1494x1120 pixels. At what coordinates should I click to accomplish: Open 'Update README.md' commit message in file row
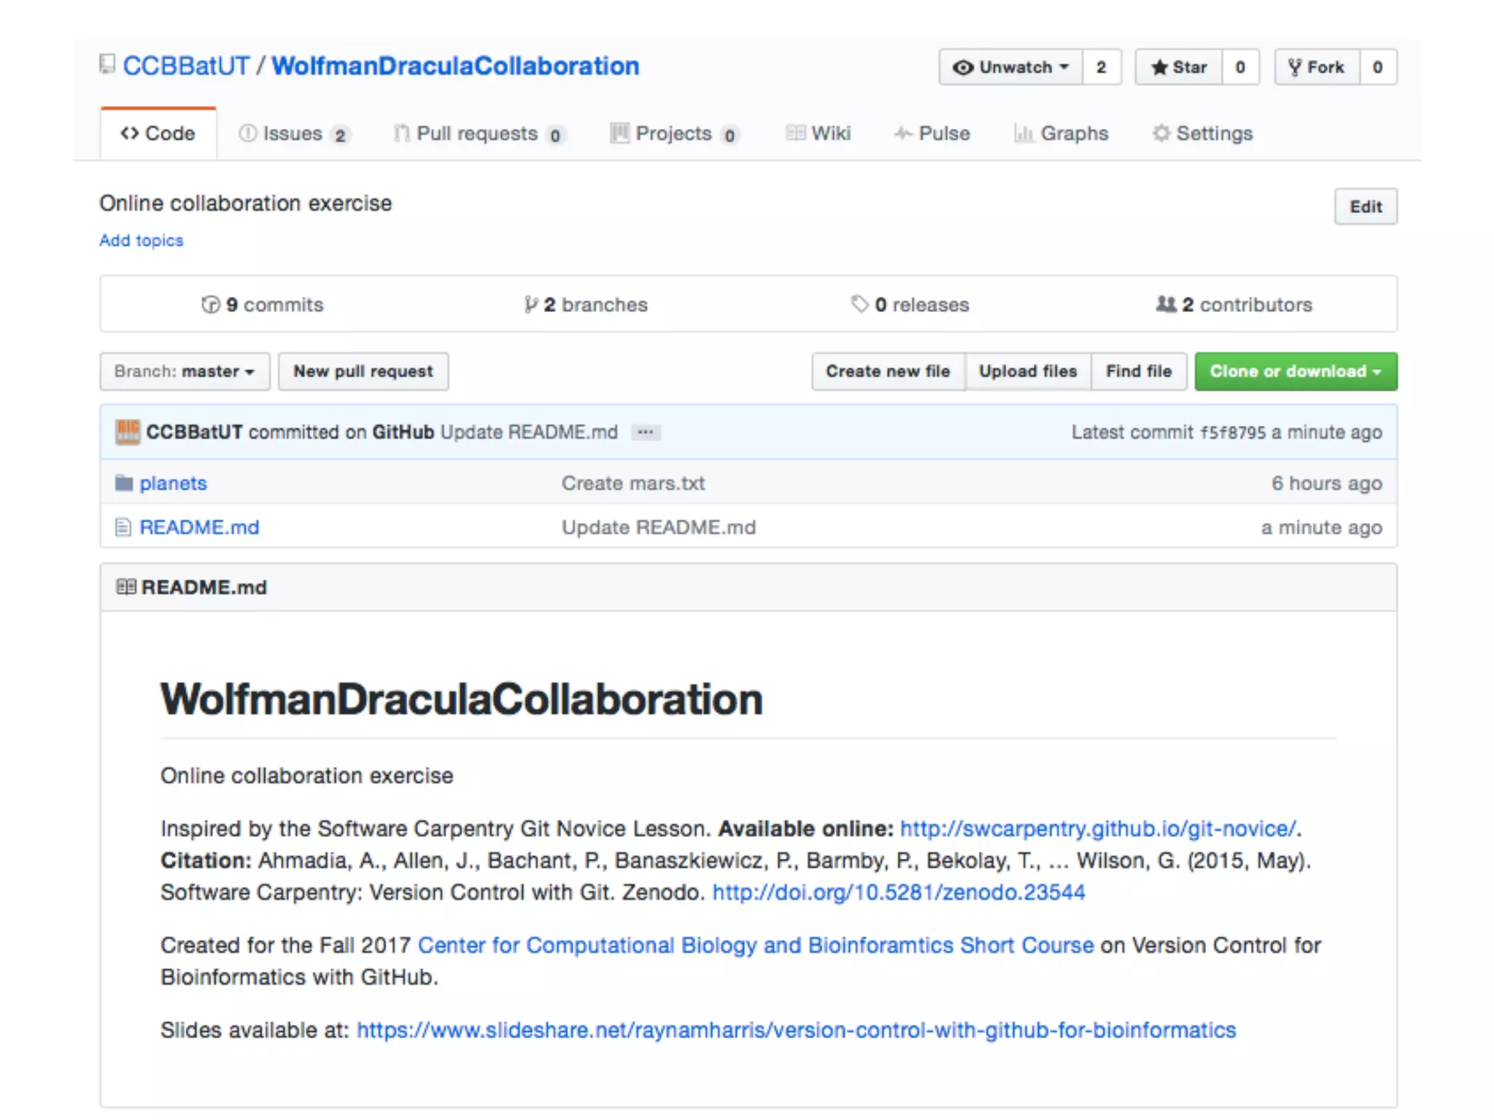pyautogui.click(x=659, y=527)
